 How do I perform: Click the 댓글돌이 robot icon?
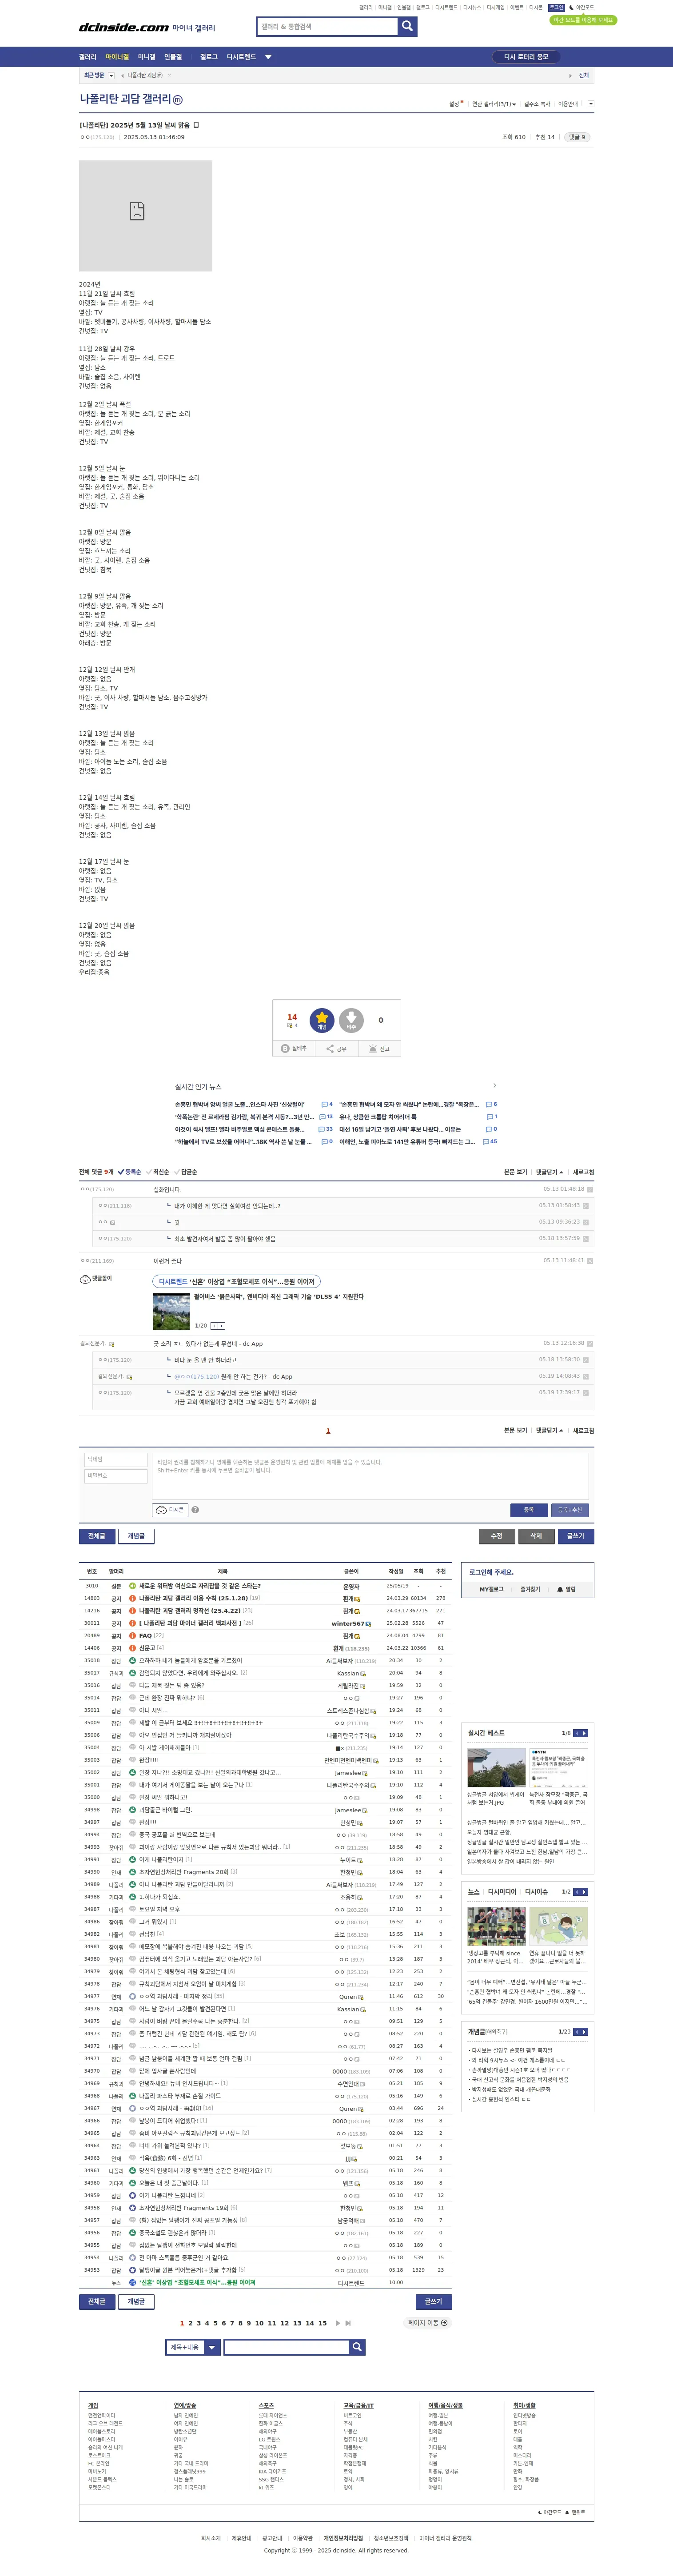coord(85,1279)
